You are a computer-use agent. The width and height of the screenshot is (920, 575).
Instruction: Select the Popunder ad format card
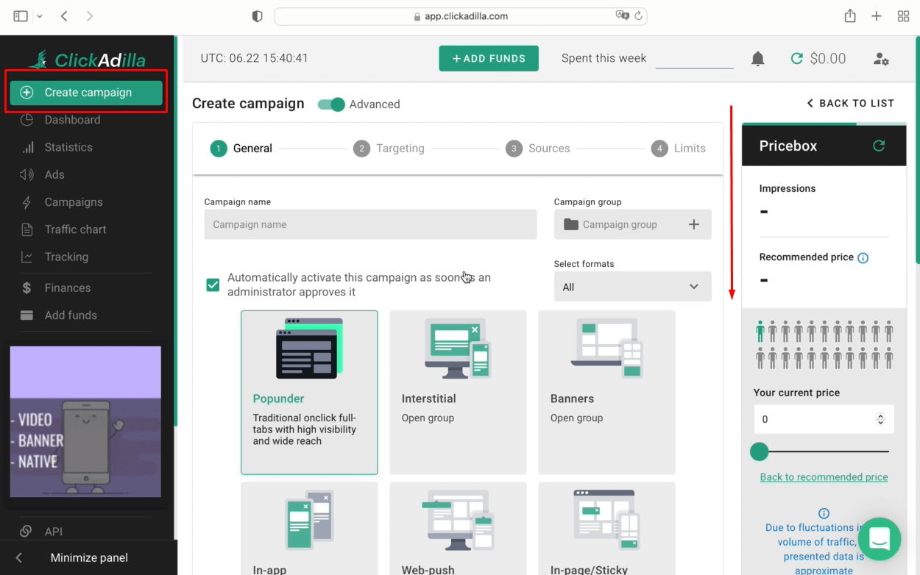pyautogui.click(x=309, y=392)
